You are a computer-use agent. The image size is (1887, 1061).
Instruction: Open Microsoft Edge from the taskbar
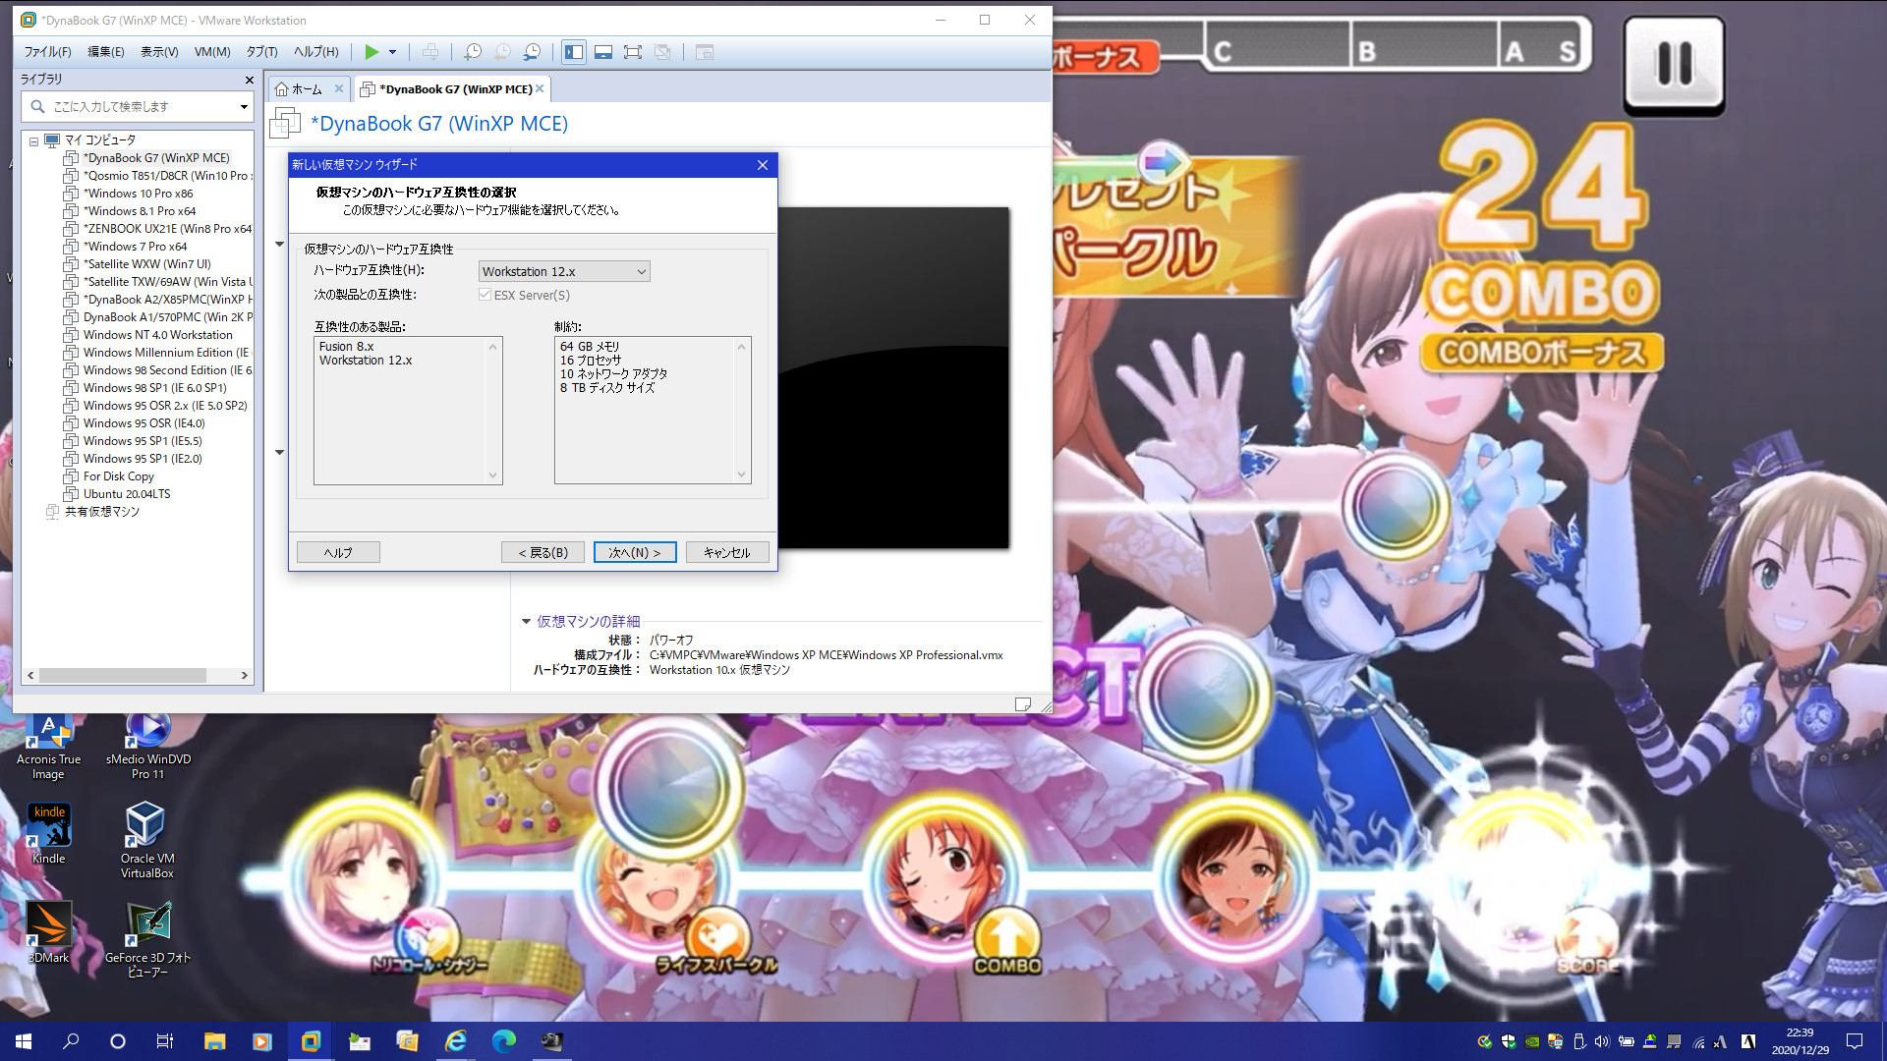(x=503, y=1041)
